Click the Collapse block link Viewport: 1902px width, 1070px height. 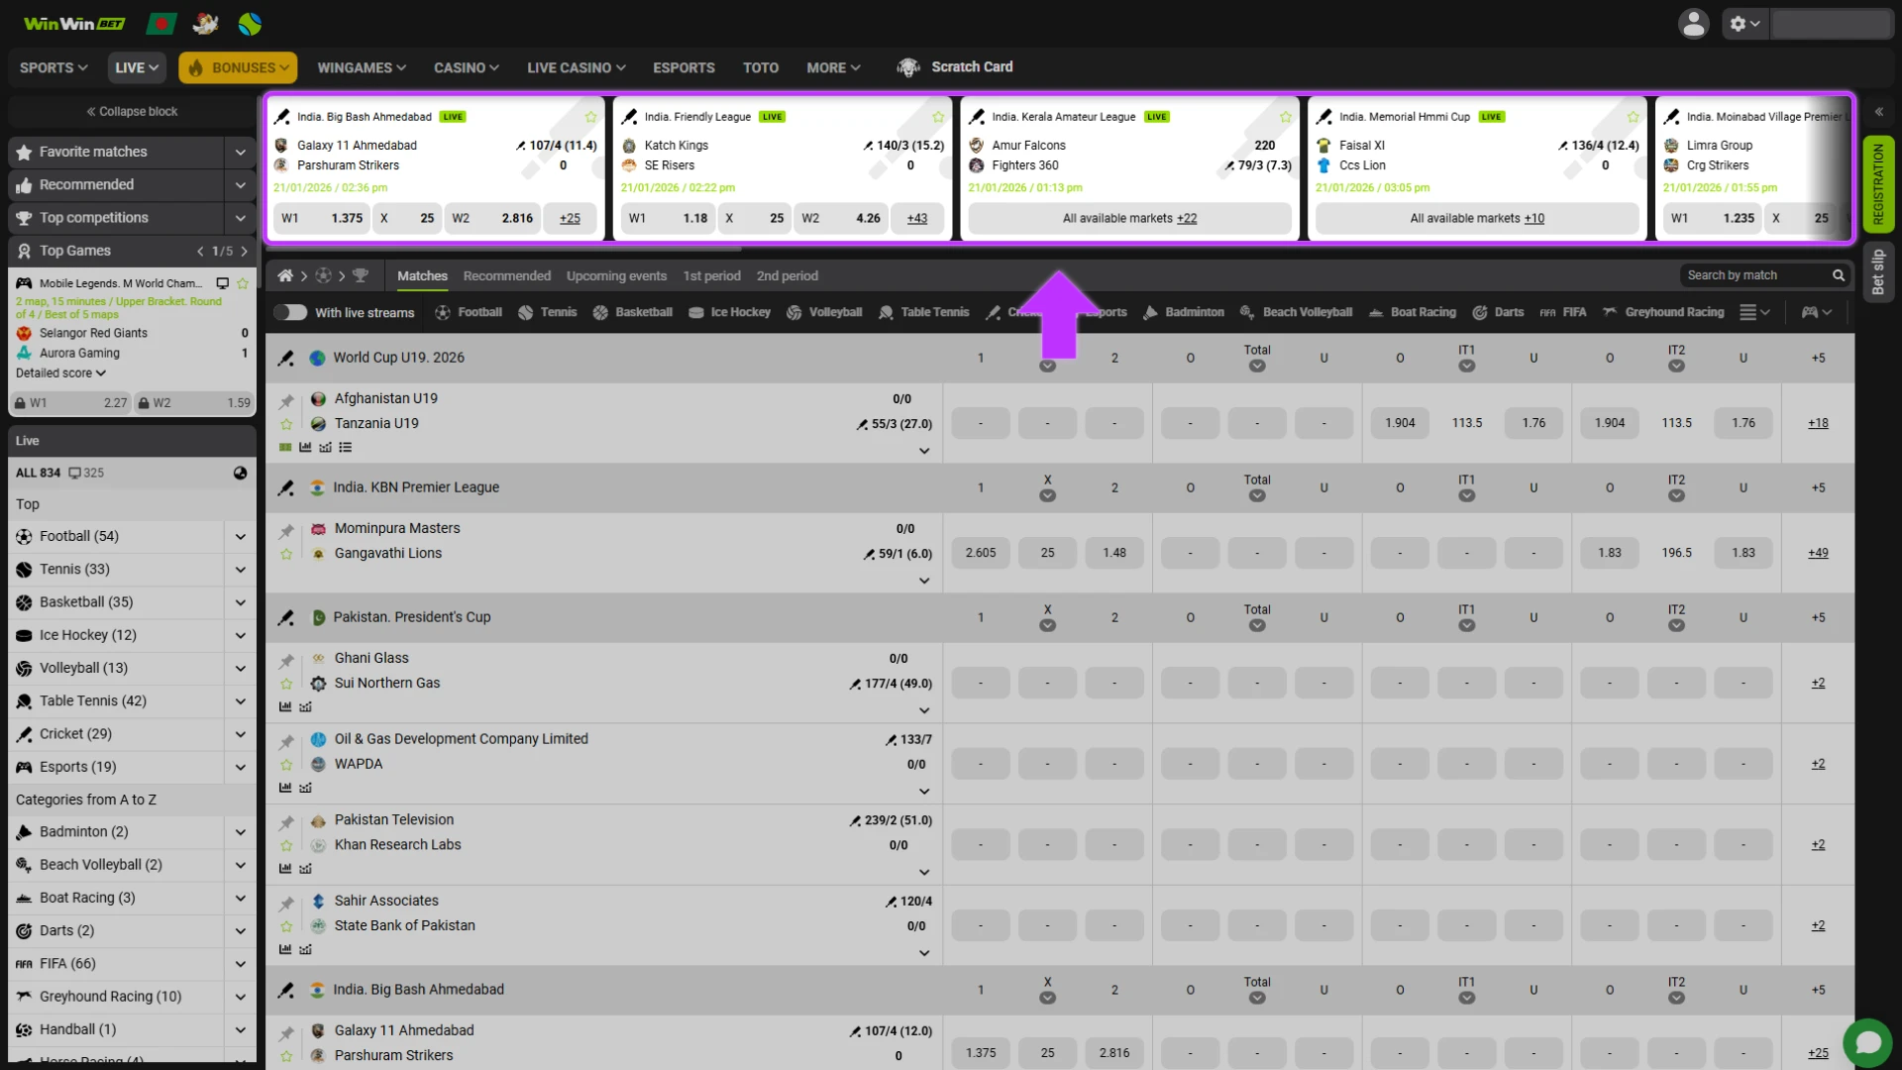pyautogui.click(x=132, y=111)
